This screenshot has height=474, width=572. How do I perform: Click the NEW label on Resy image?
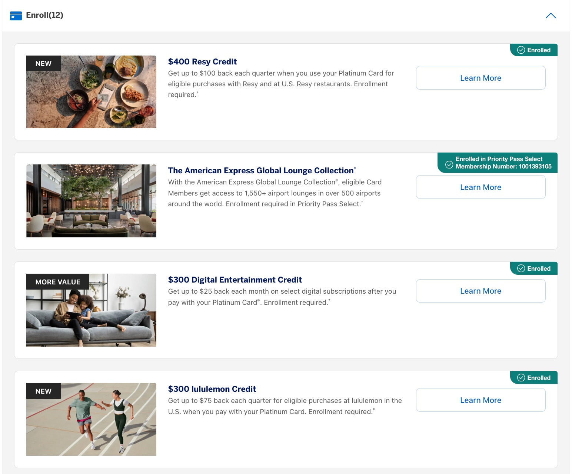[x=43, y=63]
